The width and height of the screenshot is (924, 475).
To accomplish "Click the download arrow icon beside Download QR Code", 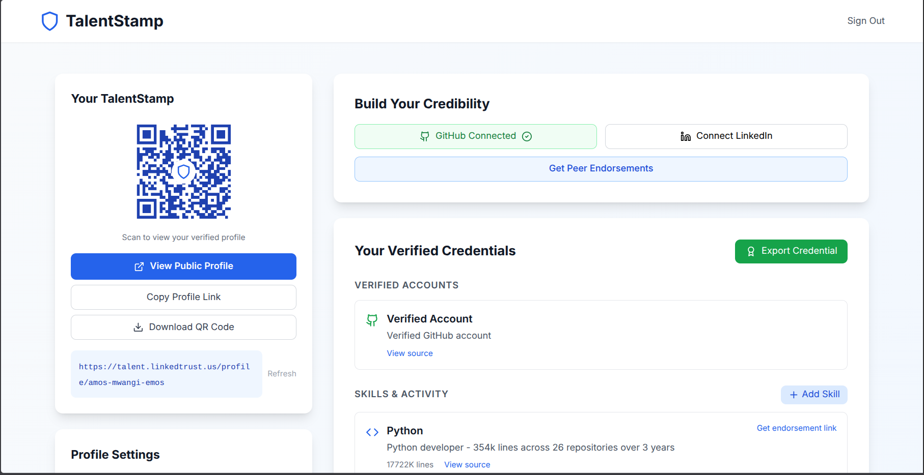I will tap(138, 327).
